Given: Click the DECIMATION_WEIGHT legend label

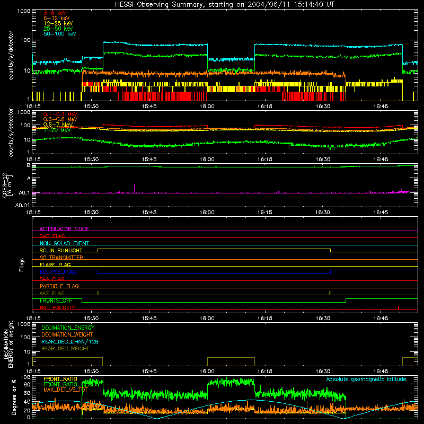Looking at the screenshot, I should tap(67, 334).
